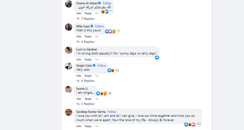Open Osama Al Jetawi's profile picture
Image resolution: width=244 pixels, height=130 pixels.
pos(69,4)
